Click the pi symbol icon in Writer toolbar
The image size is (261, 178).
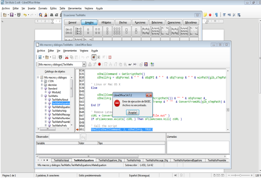(224, 15)
